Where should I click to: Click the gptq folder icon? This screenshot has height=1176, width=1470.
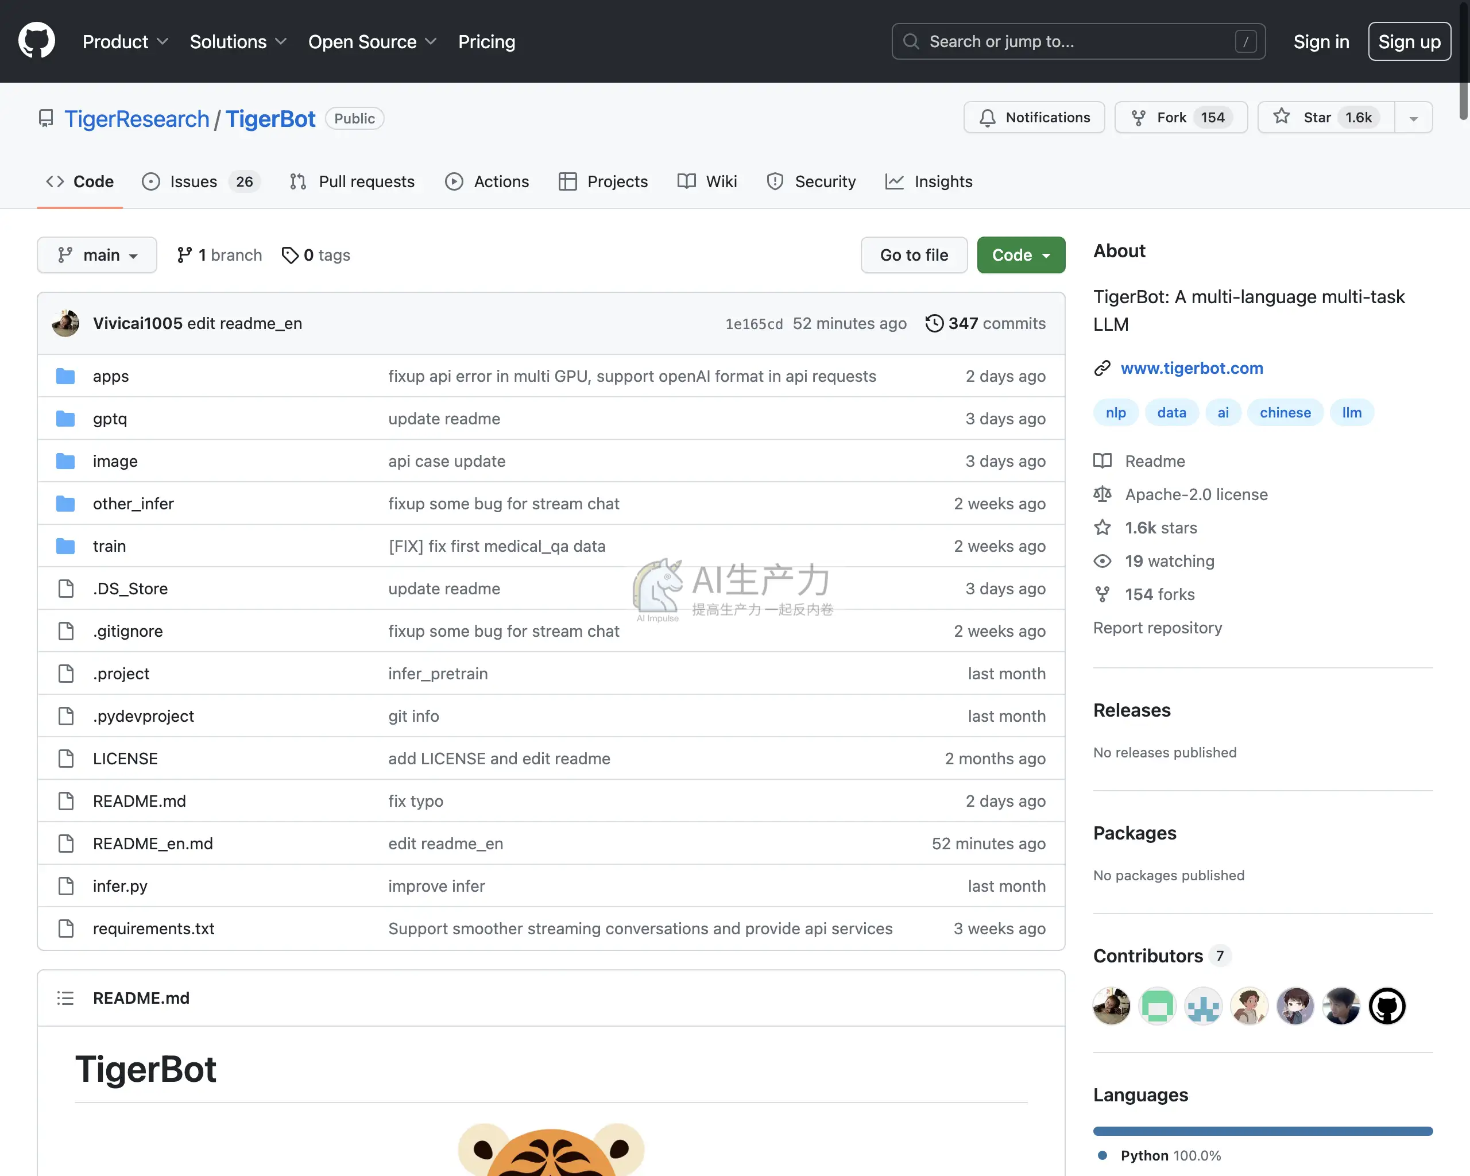pos(65,418)
